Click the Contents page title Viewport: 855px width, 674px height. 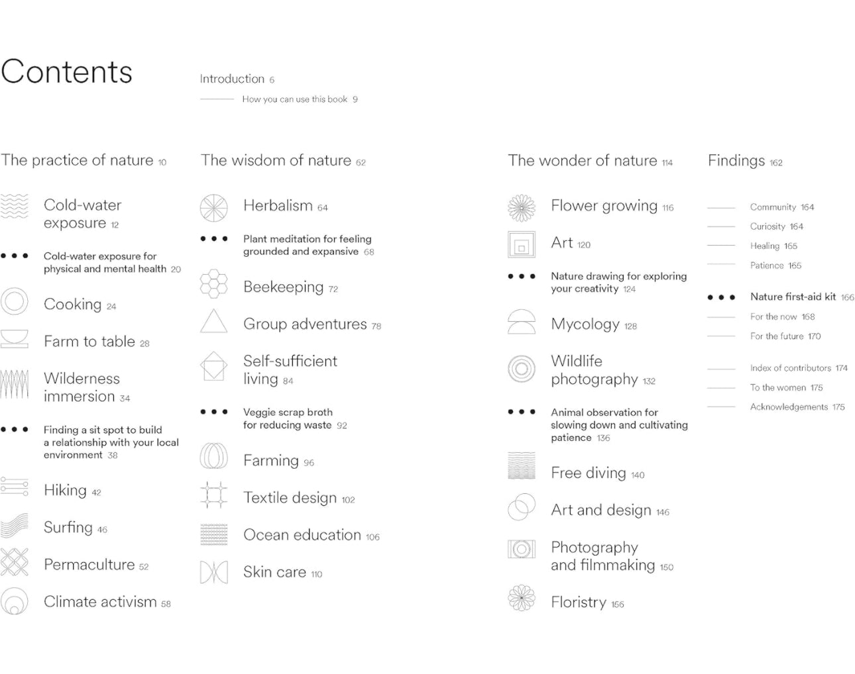(67, 72)
